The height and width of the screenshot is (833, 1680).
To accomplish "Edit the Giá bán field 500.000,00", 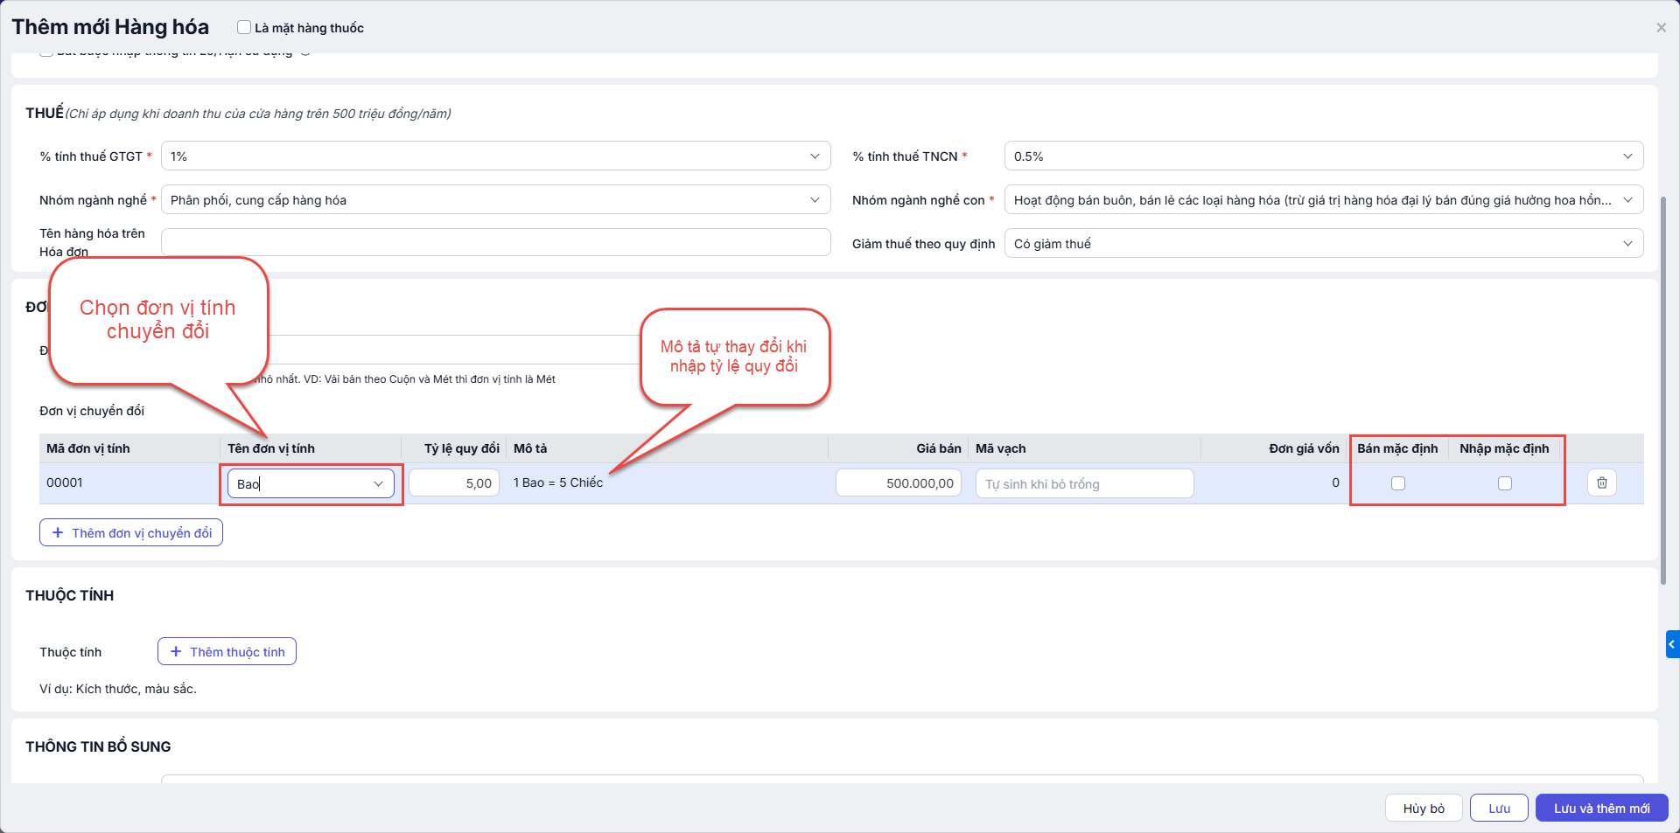I will pos(899,483).
